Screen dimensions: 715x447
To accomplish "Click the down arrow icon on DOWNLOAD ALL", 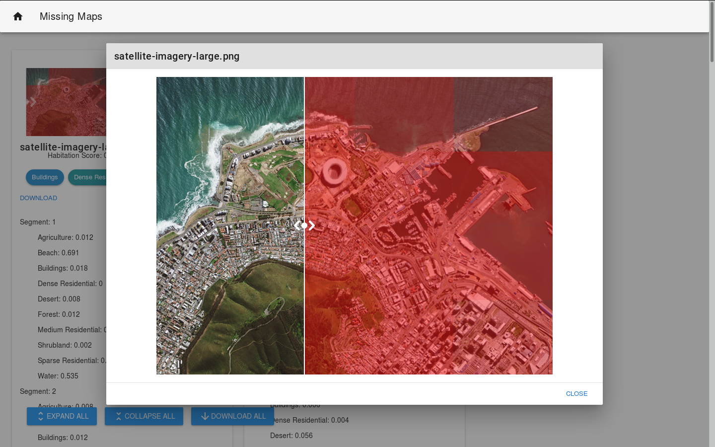I will point(205,416).
